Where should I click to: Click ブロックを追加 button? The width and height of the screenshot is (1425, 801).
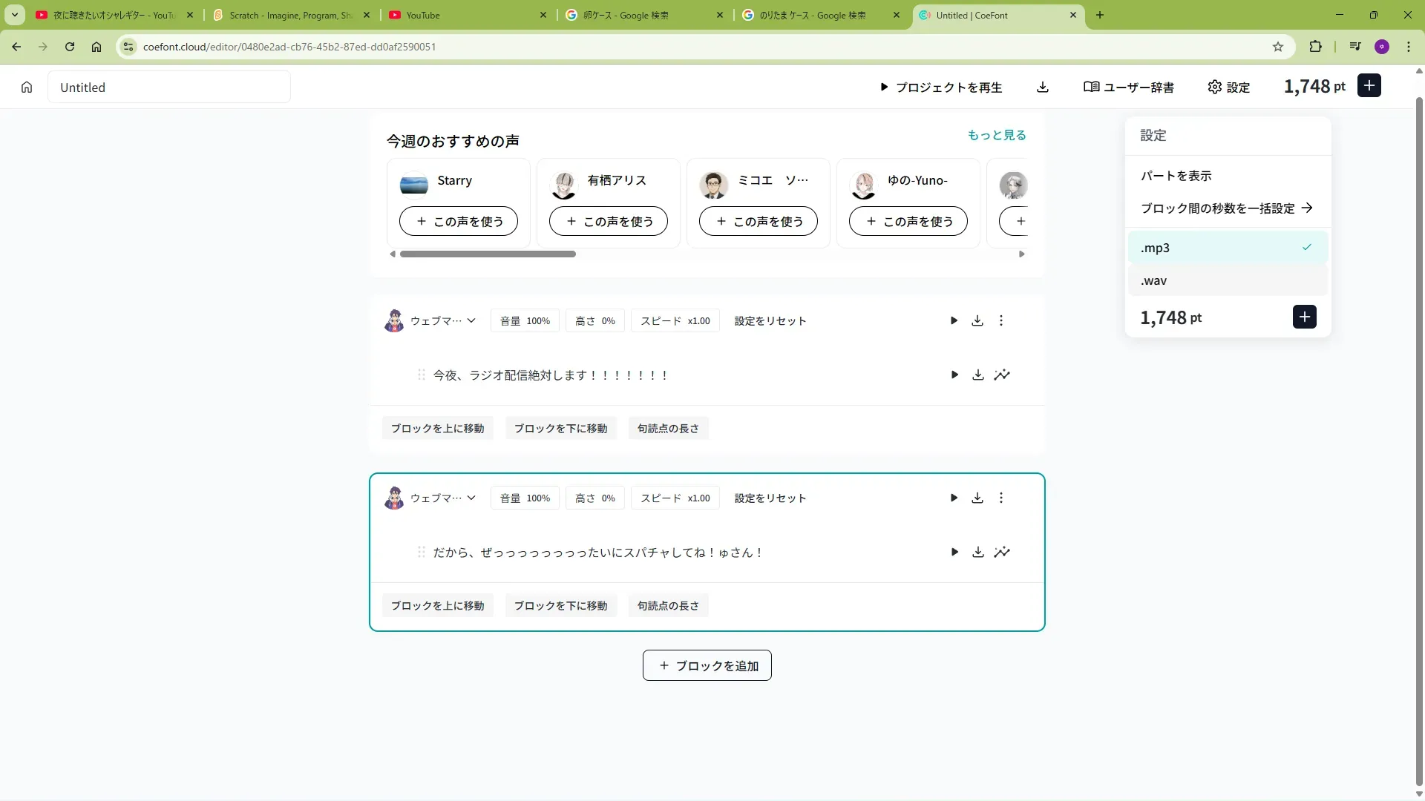[x=707, y=666]
